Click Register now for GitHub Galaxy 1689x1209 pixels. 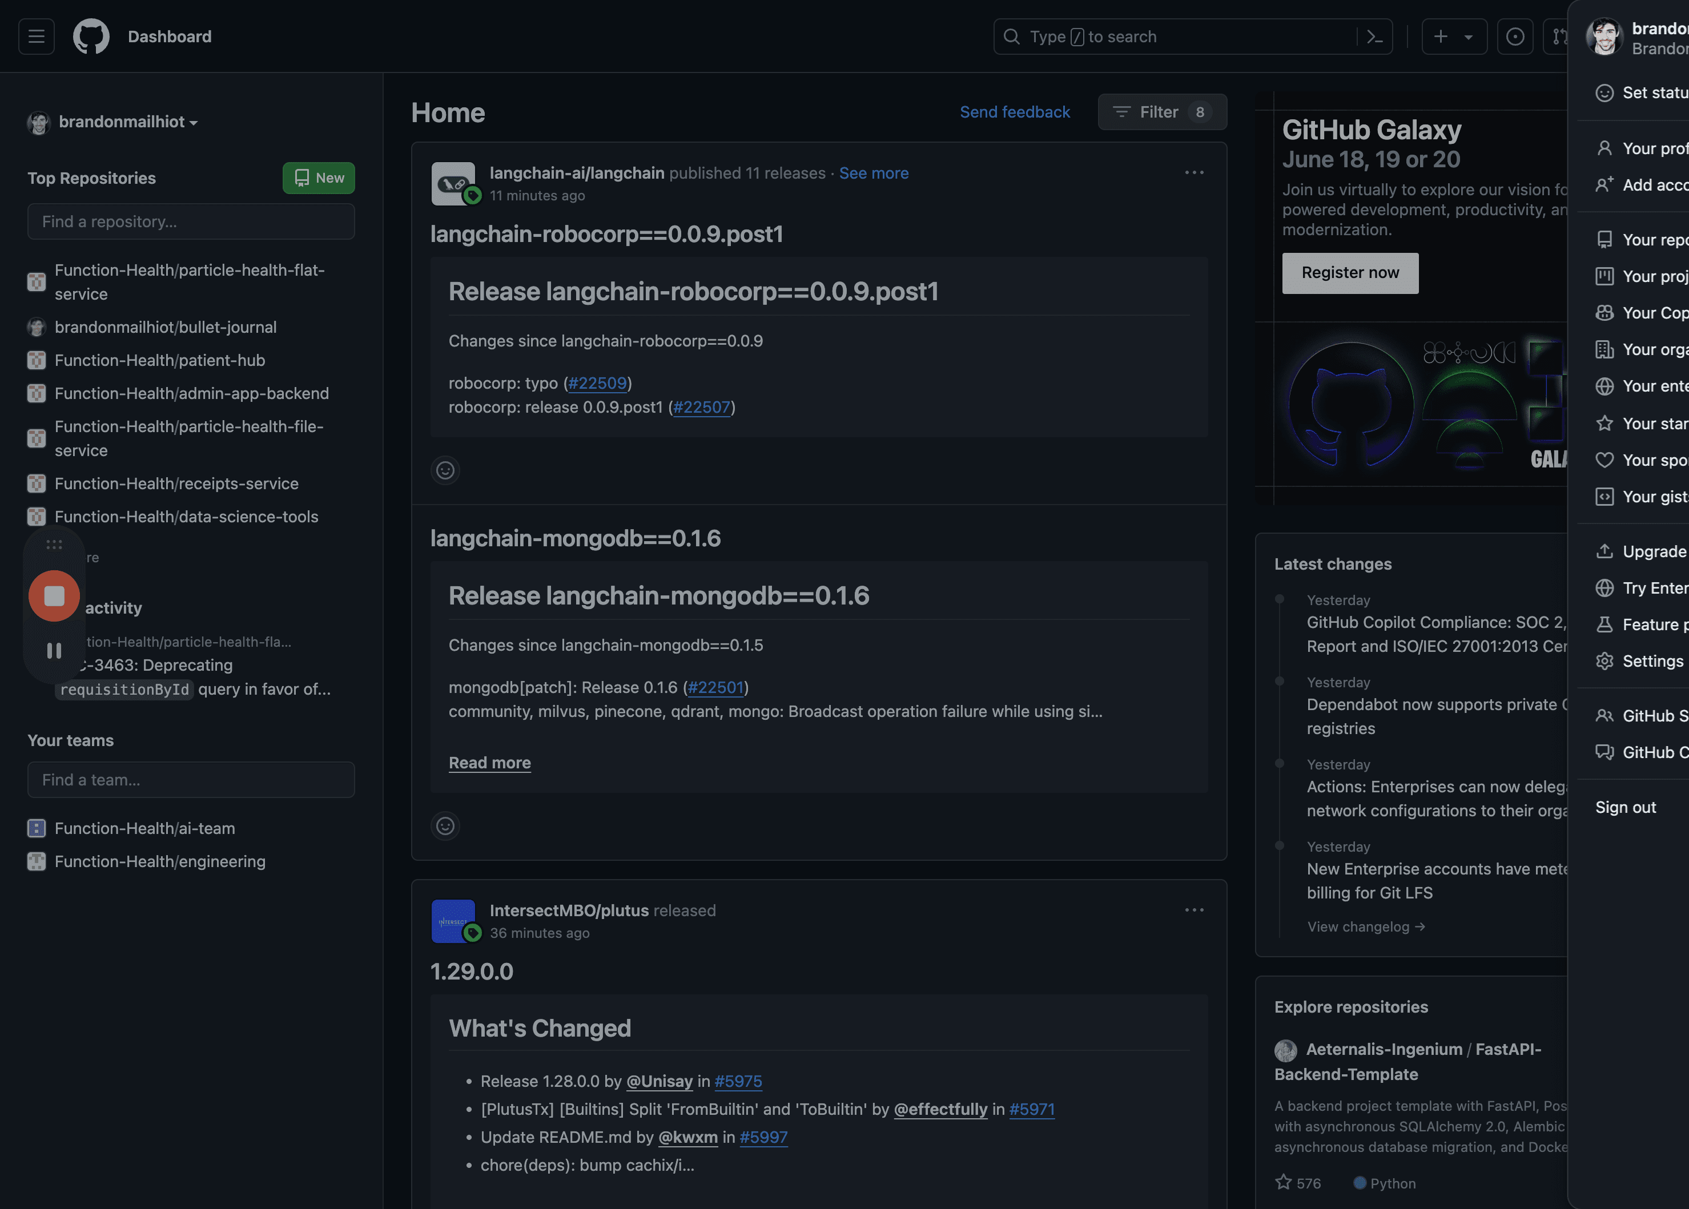(1349, 272)
